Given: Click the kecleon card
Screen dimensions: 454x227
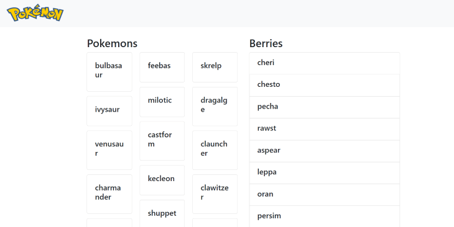Looking at the screenshot, I should 162,180.
